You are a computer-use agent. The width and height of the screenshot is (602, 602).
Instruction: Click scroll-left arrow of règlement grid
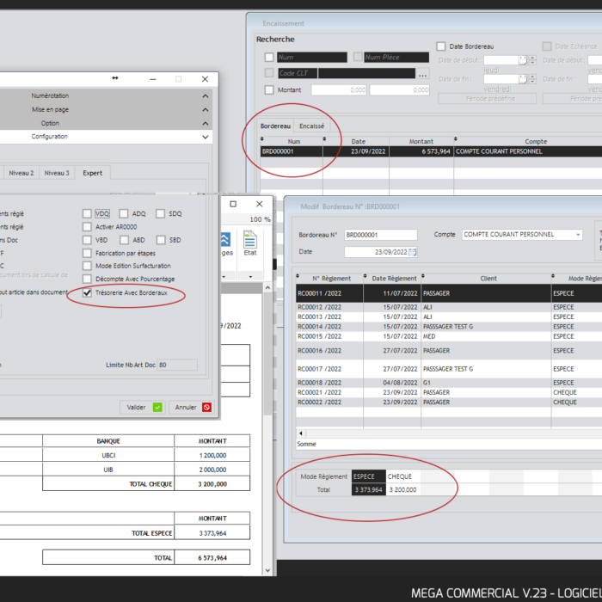point(301,433)
